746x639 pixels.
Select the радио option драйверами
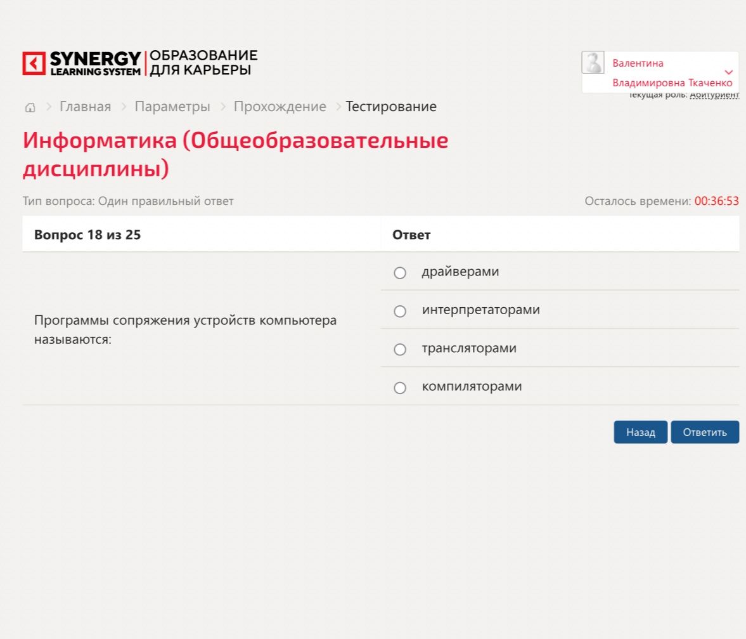coord(400,273)
